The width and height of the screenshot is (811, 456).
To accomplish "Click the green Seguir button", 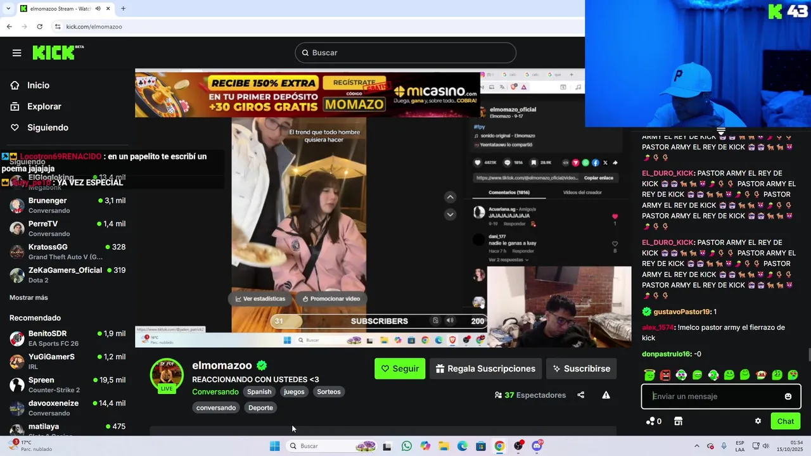I will click(x=400, y=369).
